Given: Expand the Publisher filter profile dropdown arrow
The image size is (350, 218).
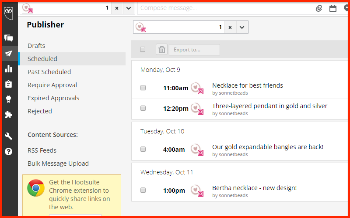Looking at the screenshot, I should [242, 27].
